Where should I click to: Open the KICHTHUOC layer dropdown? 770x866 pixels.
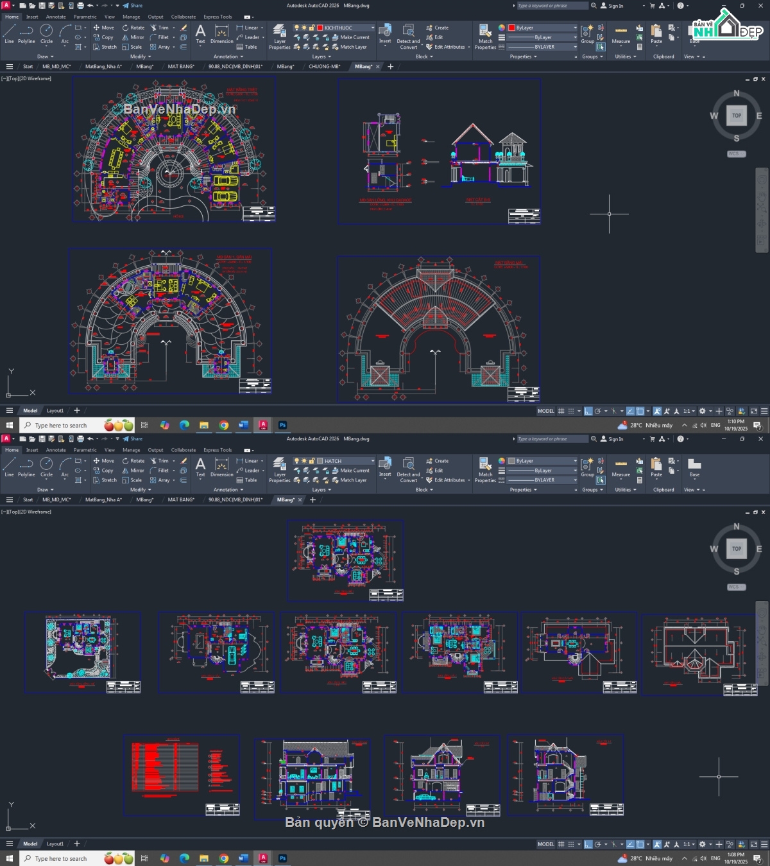click(372, 28)
